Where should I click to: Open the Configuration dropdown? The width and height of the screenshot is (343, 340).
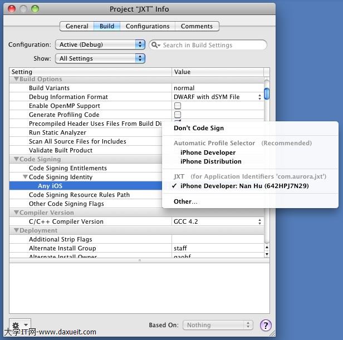click(100, 45)
